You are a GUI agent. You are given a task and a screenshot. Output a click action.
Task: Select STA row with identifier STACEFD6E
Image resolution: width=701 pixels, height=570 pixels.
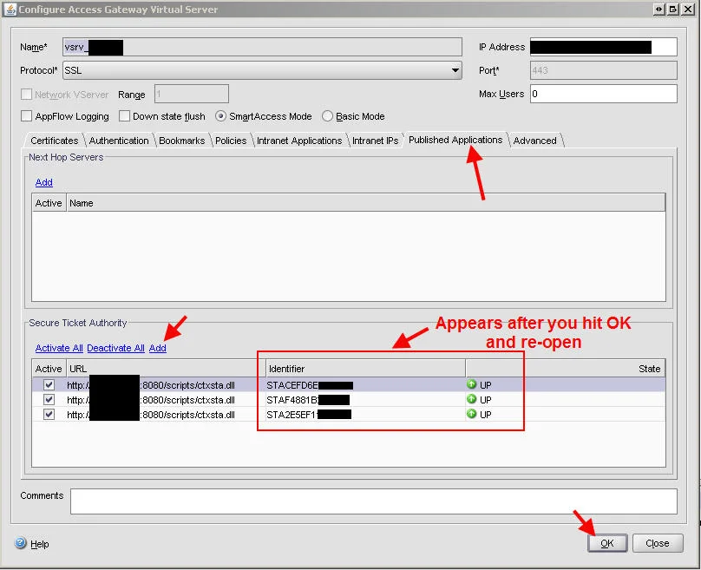(349, 385)
